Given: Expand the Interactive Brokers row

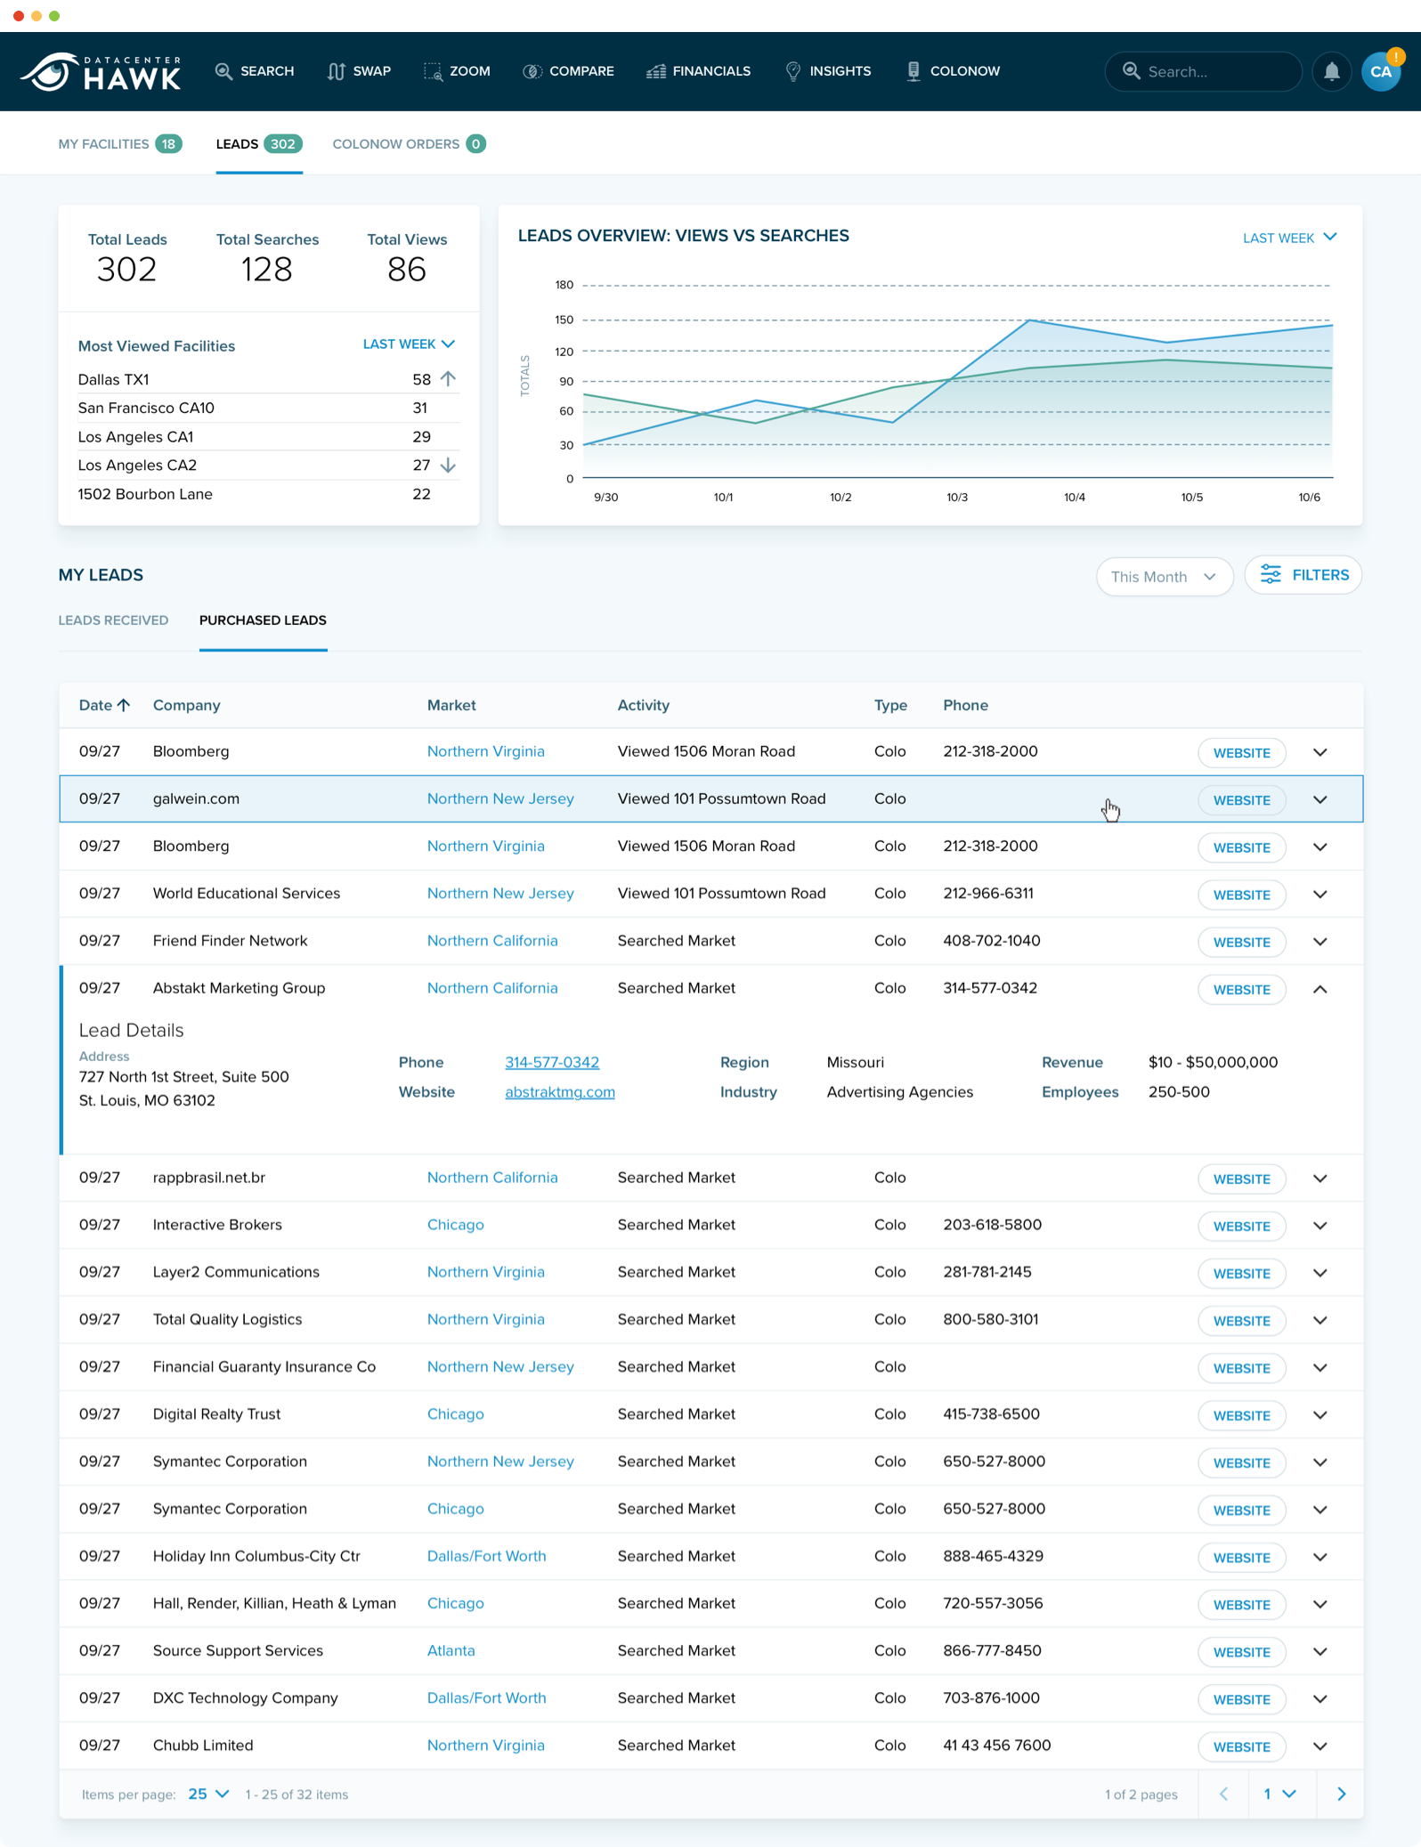Looking at the screenshot, I should [1319, 1226].
